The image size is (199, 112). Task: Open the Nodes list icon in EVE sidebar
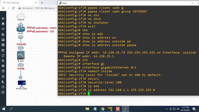(x=3, y=24)
